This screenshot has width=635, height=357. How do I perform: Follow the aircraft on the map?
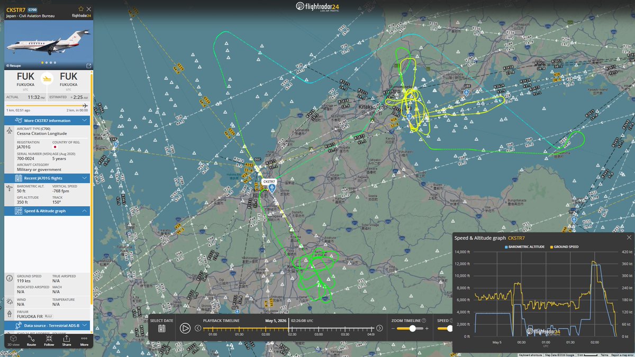pyautogui.click(x=49, y=340)
